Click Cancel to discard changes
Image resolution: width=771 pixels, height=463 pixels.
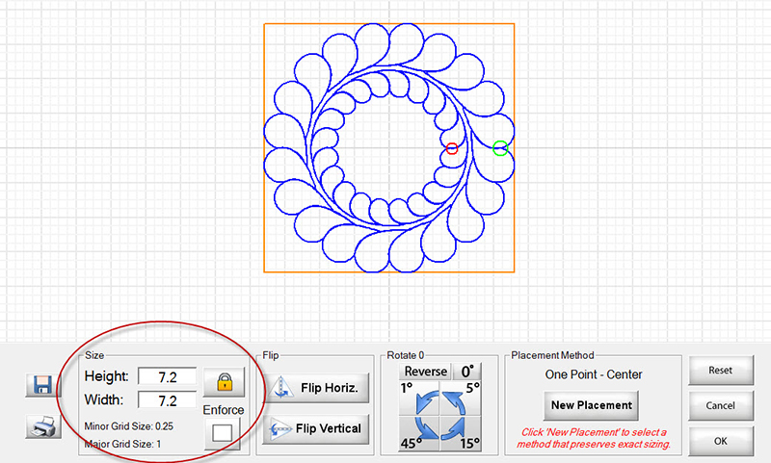(720, 406)
